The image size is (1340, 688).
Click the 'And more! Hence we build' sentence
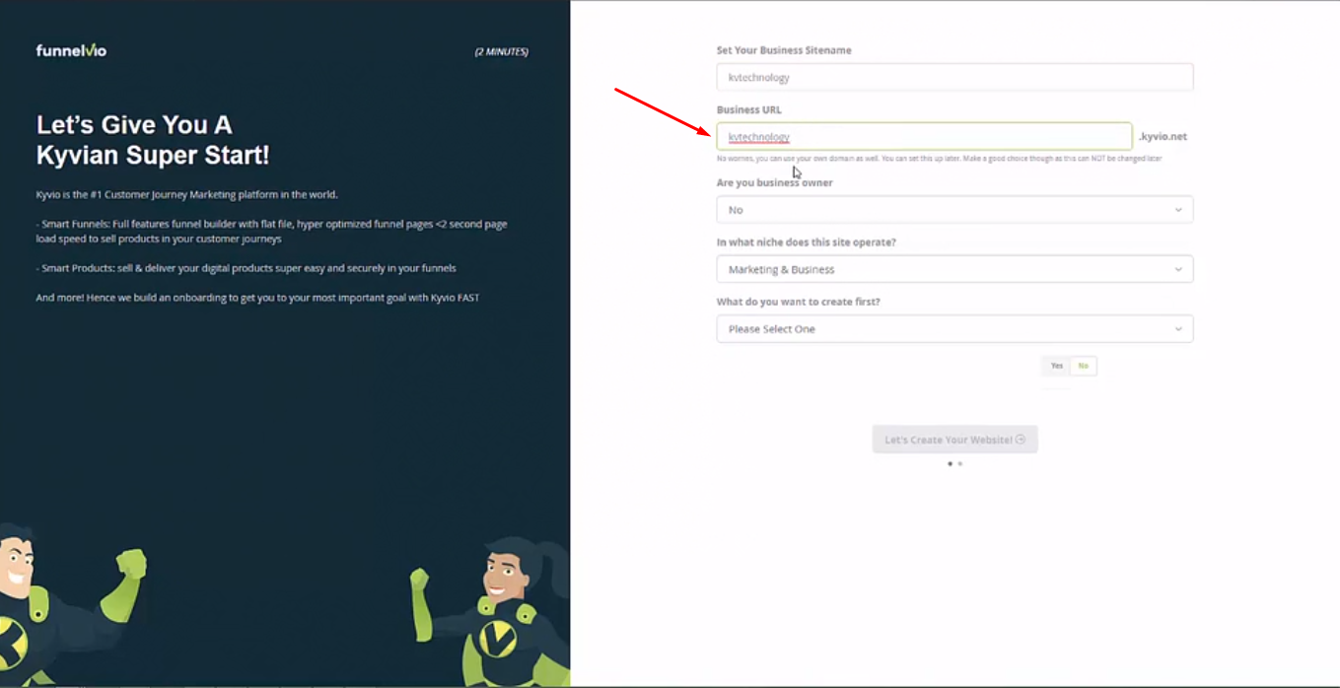[257, 298]
